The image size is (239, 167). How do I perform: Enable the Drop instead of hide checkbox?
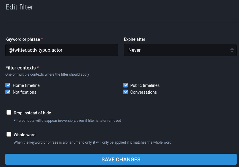(x=9, y=112)
